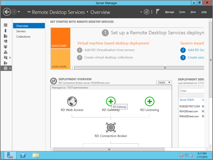This screenshot has height=160, width=213.
Task: Click the Filter field in Deployment Servers
Action: coord(192,91)
